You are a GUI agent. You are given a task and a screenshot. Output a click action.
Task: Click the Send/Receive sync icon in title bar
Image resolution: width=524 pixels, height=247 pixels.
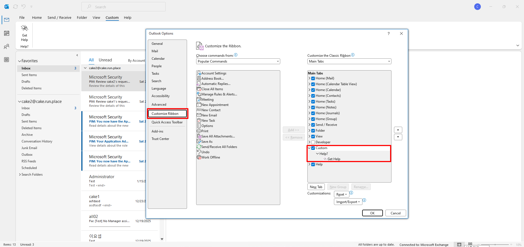(x=15, y=7)
